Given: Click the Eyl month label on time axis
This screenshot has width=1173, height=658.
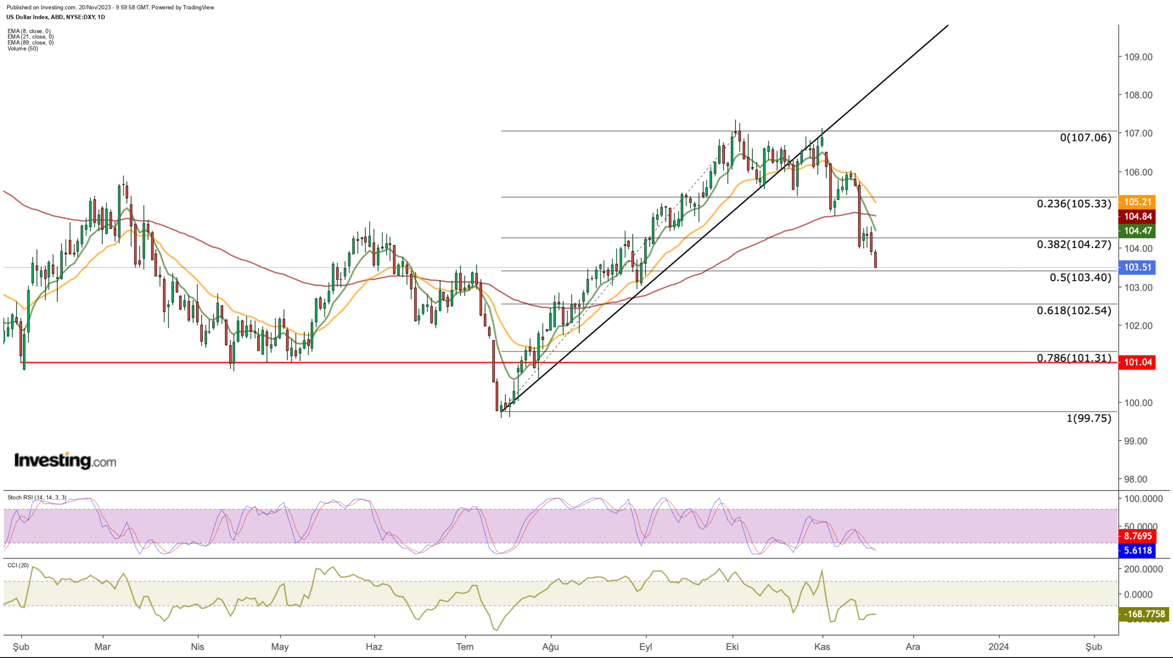Looking at the screenshot, I should 646,647.
